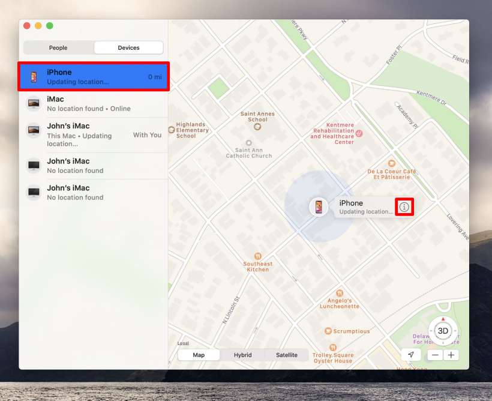Click the green fullscreen window button

50,26
